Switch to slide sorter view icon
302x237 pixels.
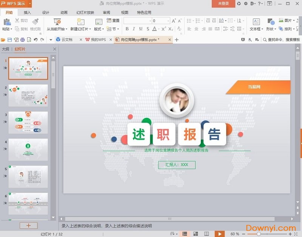[196, 234]
